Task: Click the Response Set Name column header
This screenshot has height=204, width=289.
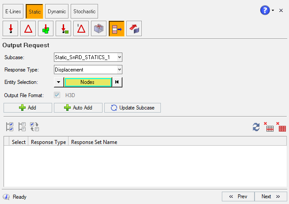Action: pyautogui.click(x=94, y=142)
